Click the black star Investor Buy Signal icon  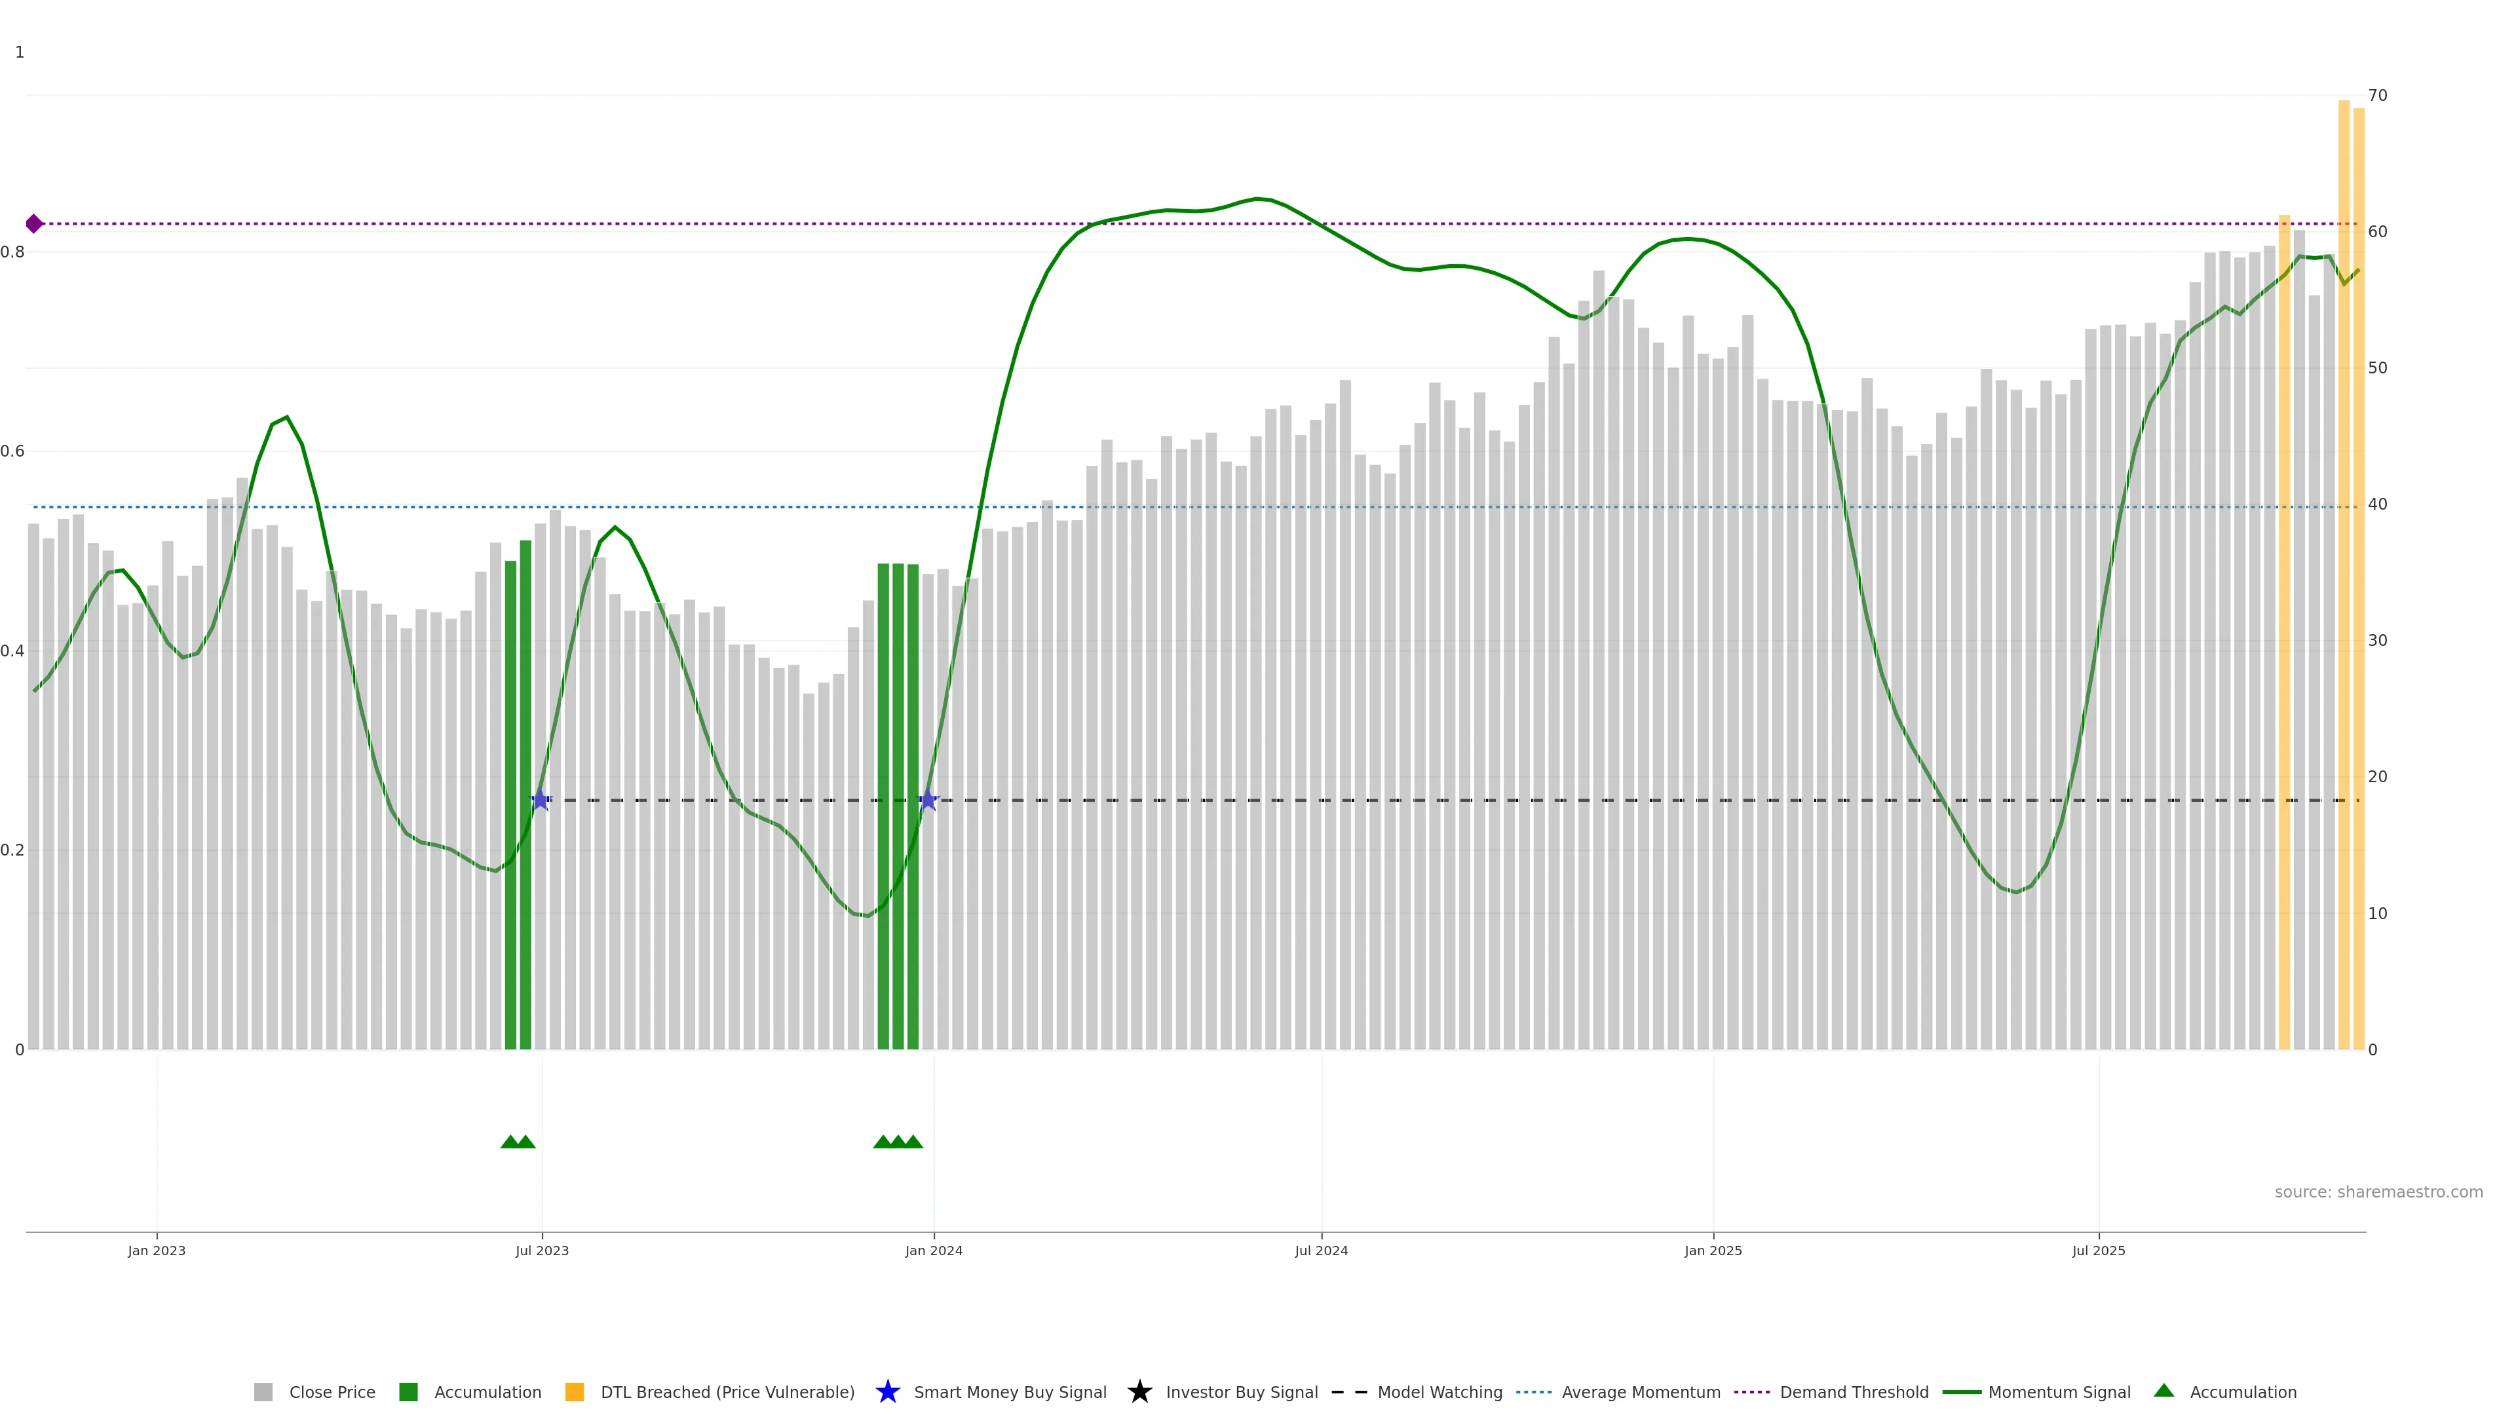click(x=1139, y=1391)
